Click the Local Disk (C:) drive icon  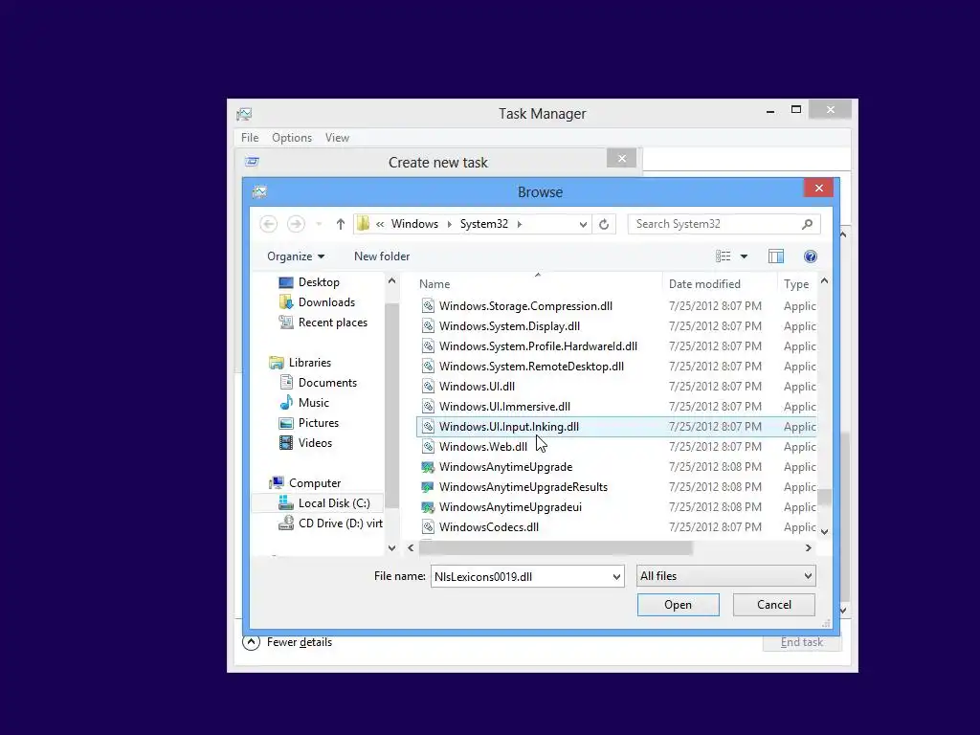point(285,502)
